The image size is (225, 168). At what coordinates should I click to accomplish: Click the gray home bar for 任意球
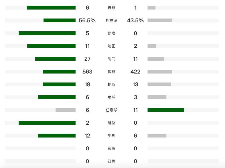(65, 110)
